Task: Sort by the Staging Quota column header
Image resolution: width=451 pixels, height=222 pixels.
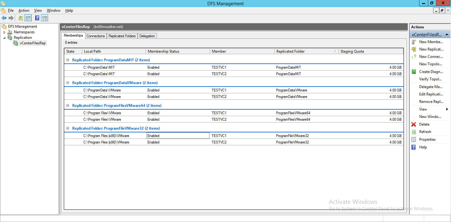Action: (371, 51)
